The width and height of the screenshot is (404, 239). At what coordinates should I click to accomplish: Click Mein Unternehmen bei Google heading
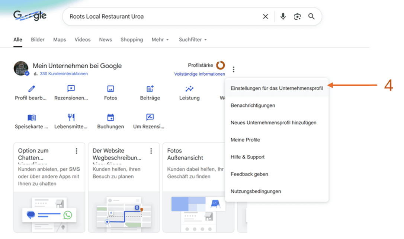[x=77, y=66]
